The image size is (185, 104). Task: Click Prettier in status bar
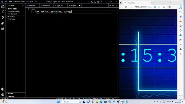pos(107,99)
